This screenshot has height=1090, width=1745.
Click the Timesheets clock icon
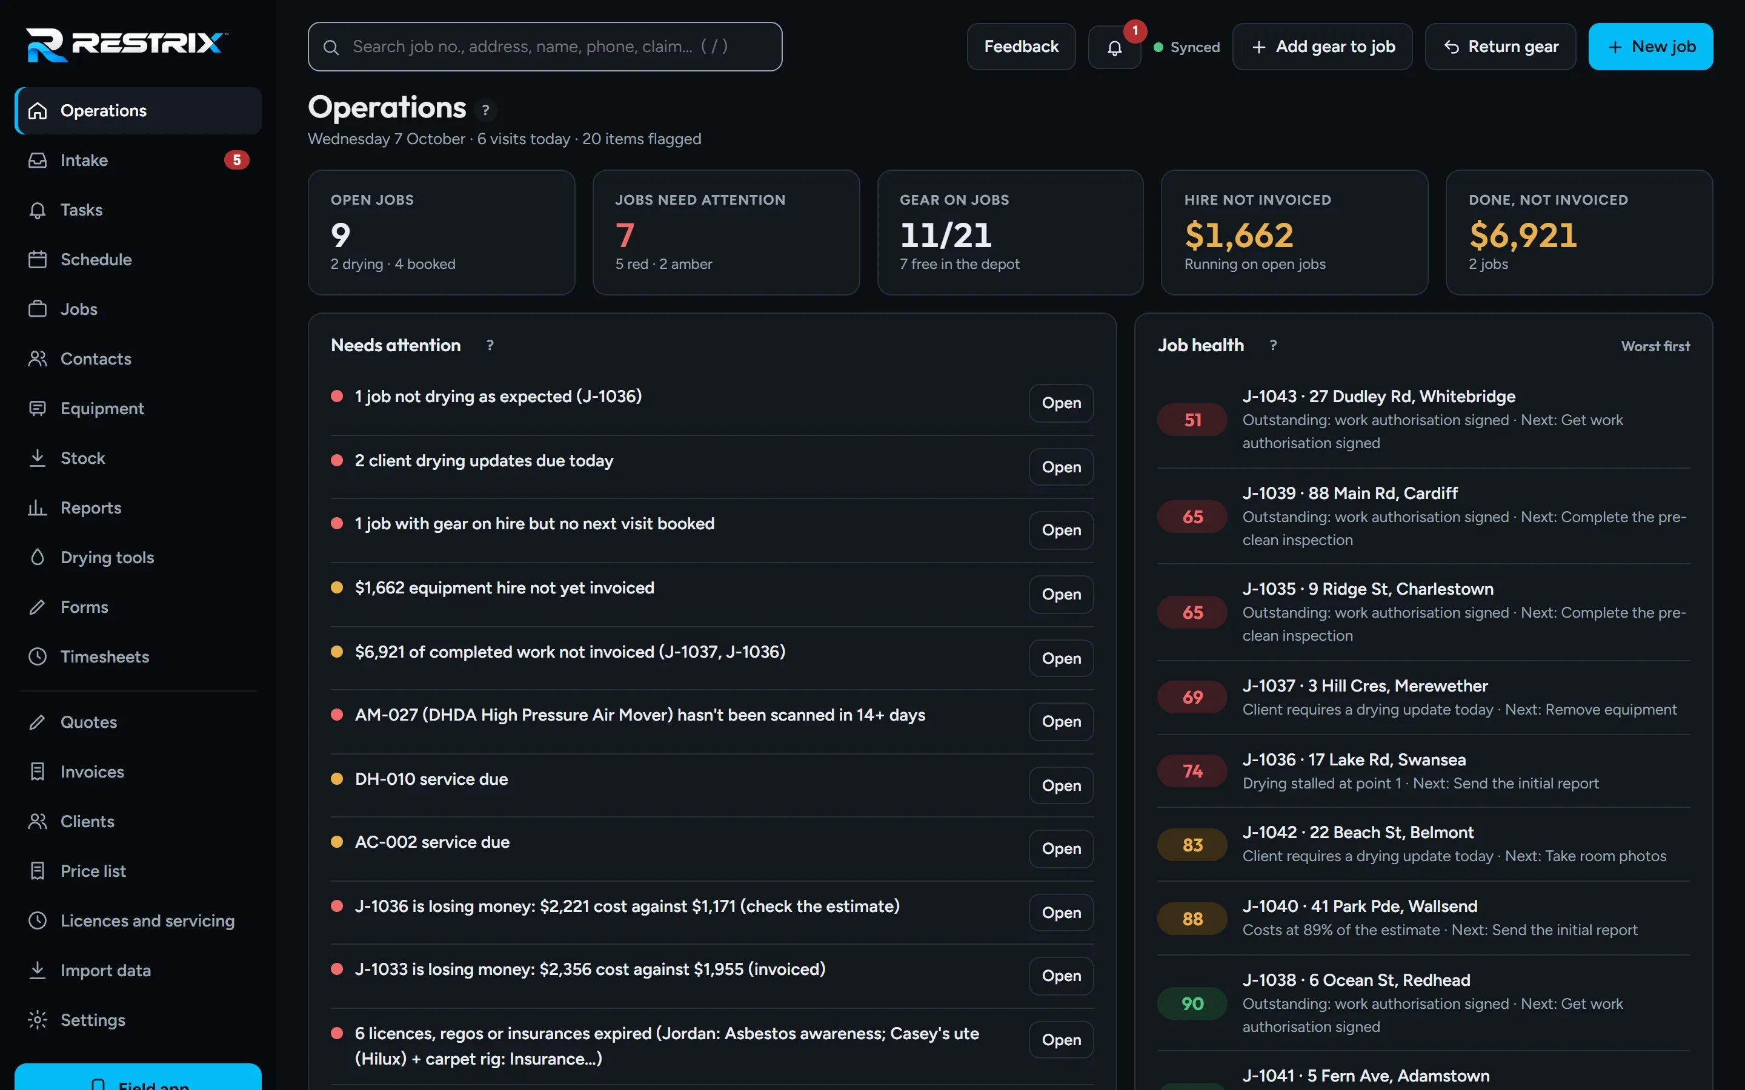point(38,657)
